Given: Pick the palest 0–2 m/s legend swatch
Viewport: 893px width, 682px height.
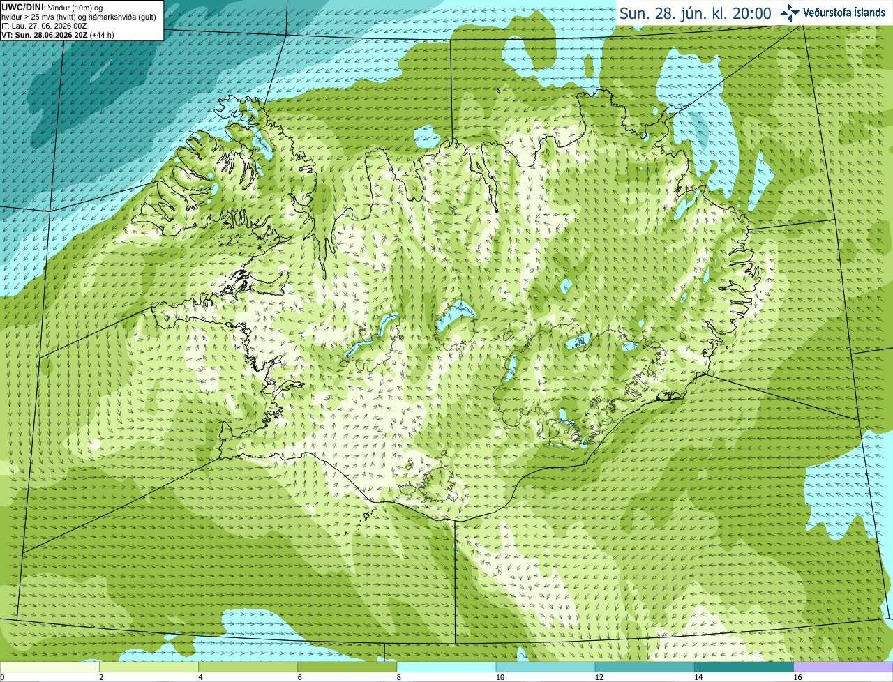Looking at the screenshot, I should click(x=50, y=667).
